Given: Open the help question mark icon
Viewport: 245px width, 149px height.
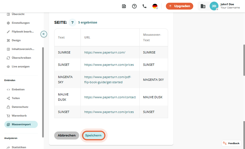Looking at the screenshot, I should [134, 6].
